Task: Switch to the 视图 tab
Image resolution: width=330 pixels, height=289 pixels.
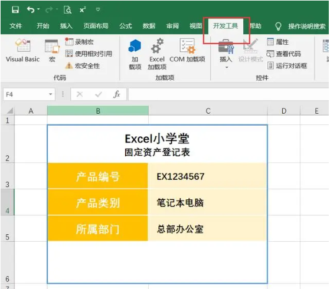Action: 196,26
